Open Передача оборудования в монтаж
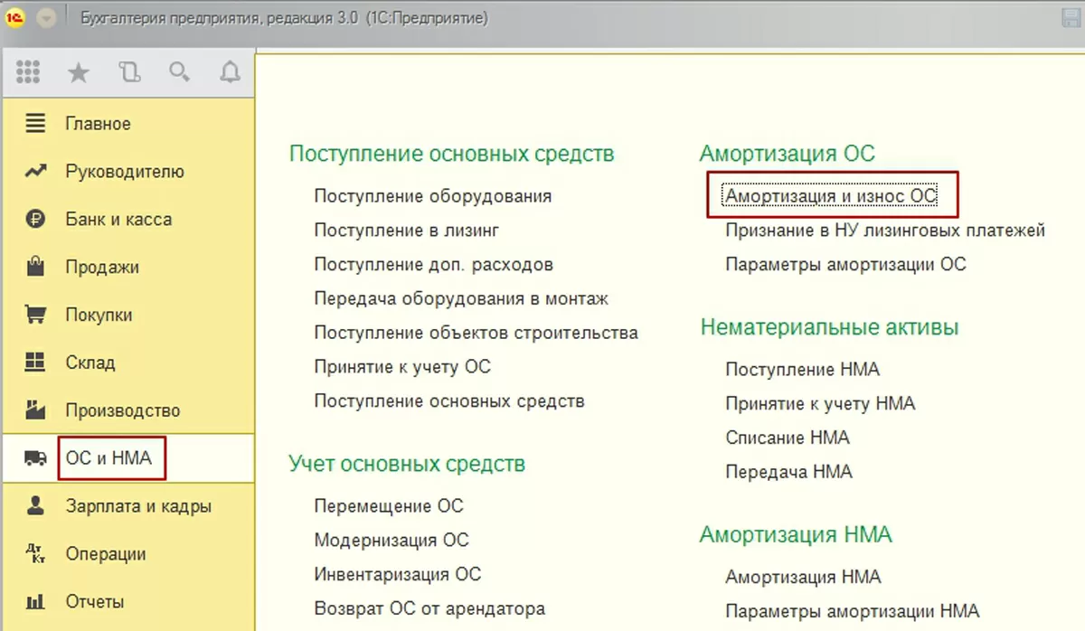 point(461,298)
